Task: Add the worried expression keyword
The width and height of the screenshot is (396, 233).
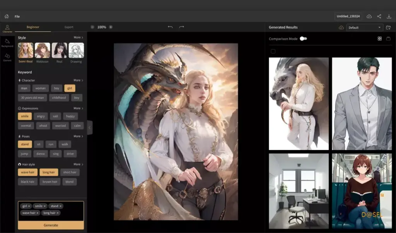Action: click(x=60, y=126)
